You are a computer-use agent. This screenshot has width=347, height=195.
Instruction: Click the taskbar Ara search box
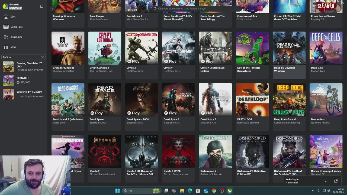pos(142,191)
